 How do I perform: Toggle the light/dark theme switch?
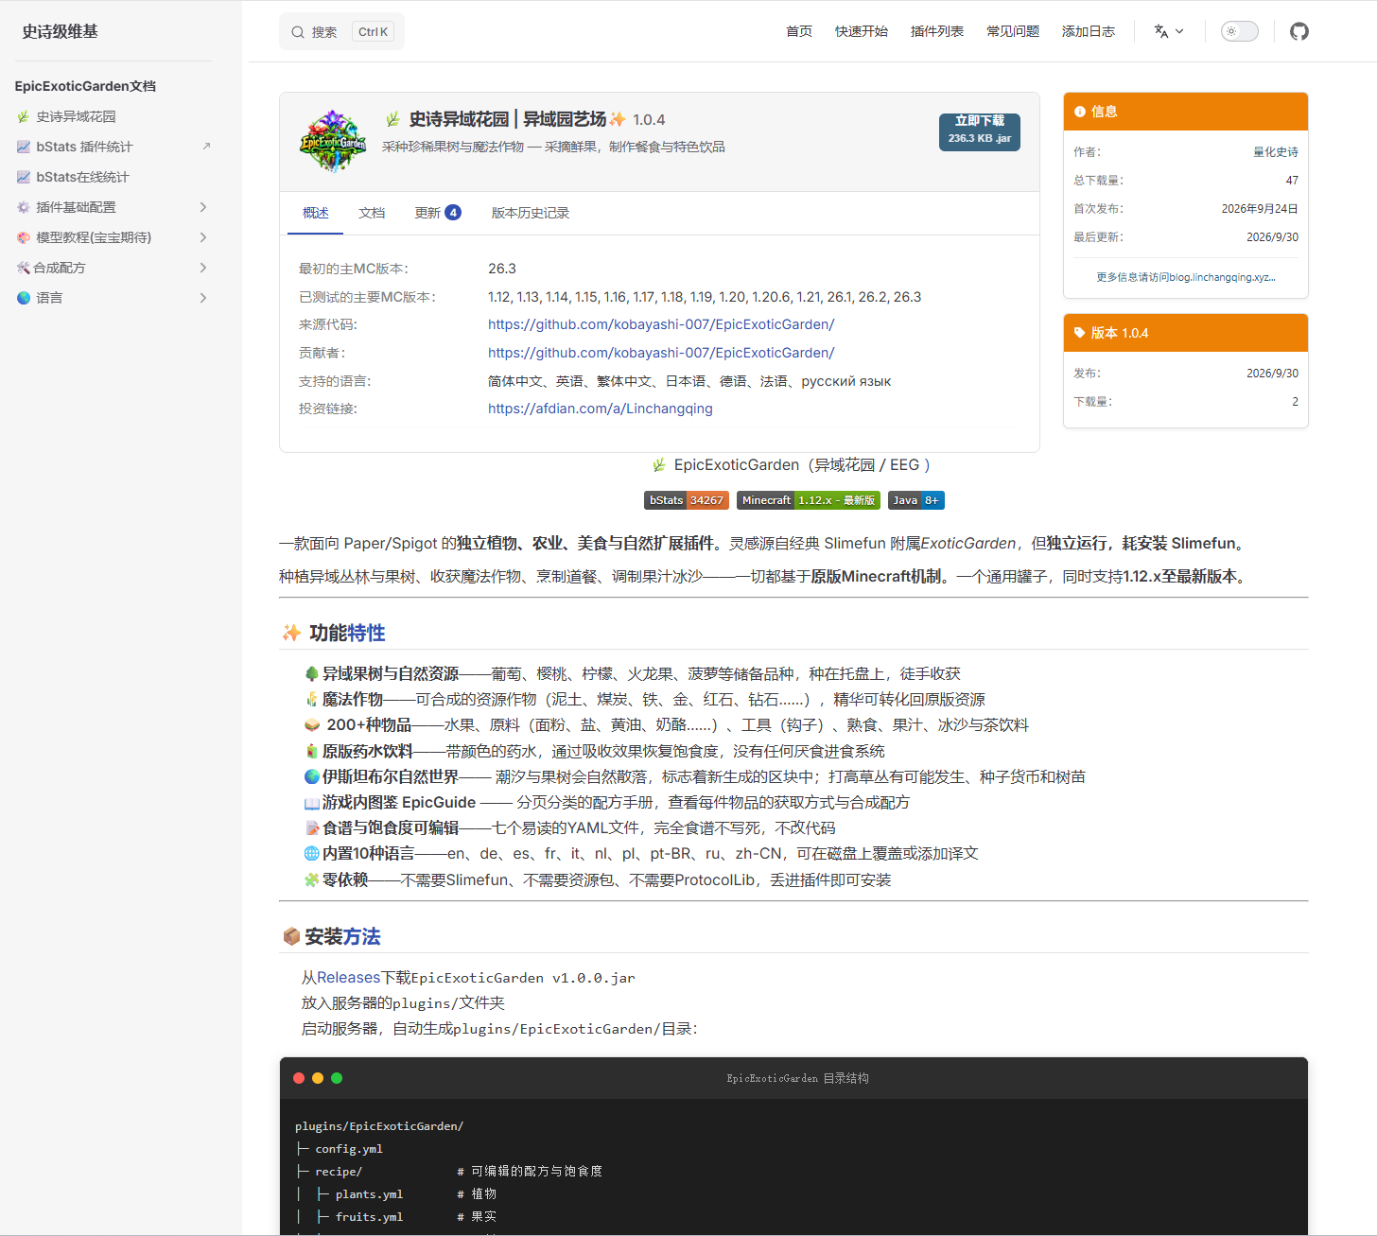pos(1240,31)
